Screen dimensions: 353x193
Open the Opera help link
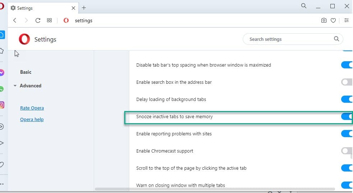(32, 119)
